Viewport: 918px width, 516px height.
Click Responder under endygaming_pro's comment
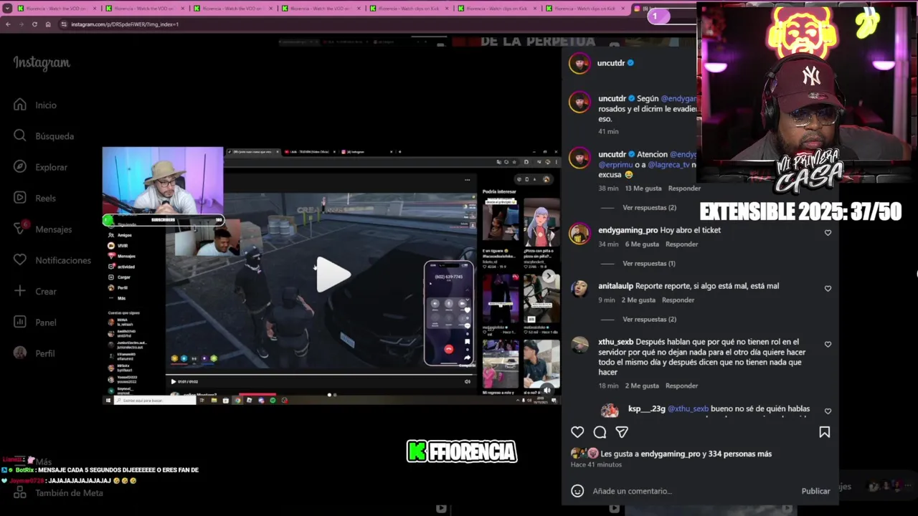pos(681,244)
